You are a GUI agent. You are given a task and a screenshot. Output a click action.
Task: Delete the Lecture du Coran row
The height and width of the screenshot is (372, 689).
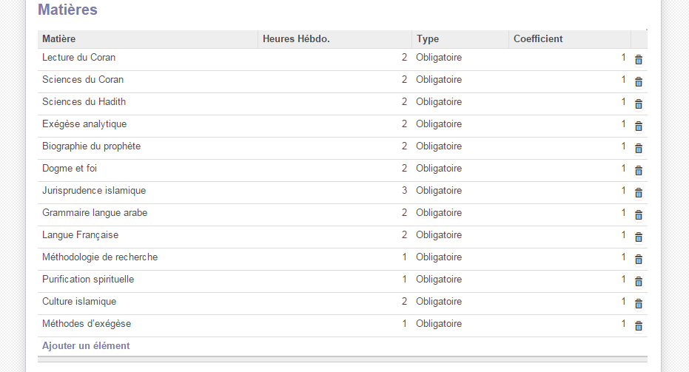click(639, 60)
